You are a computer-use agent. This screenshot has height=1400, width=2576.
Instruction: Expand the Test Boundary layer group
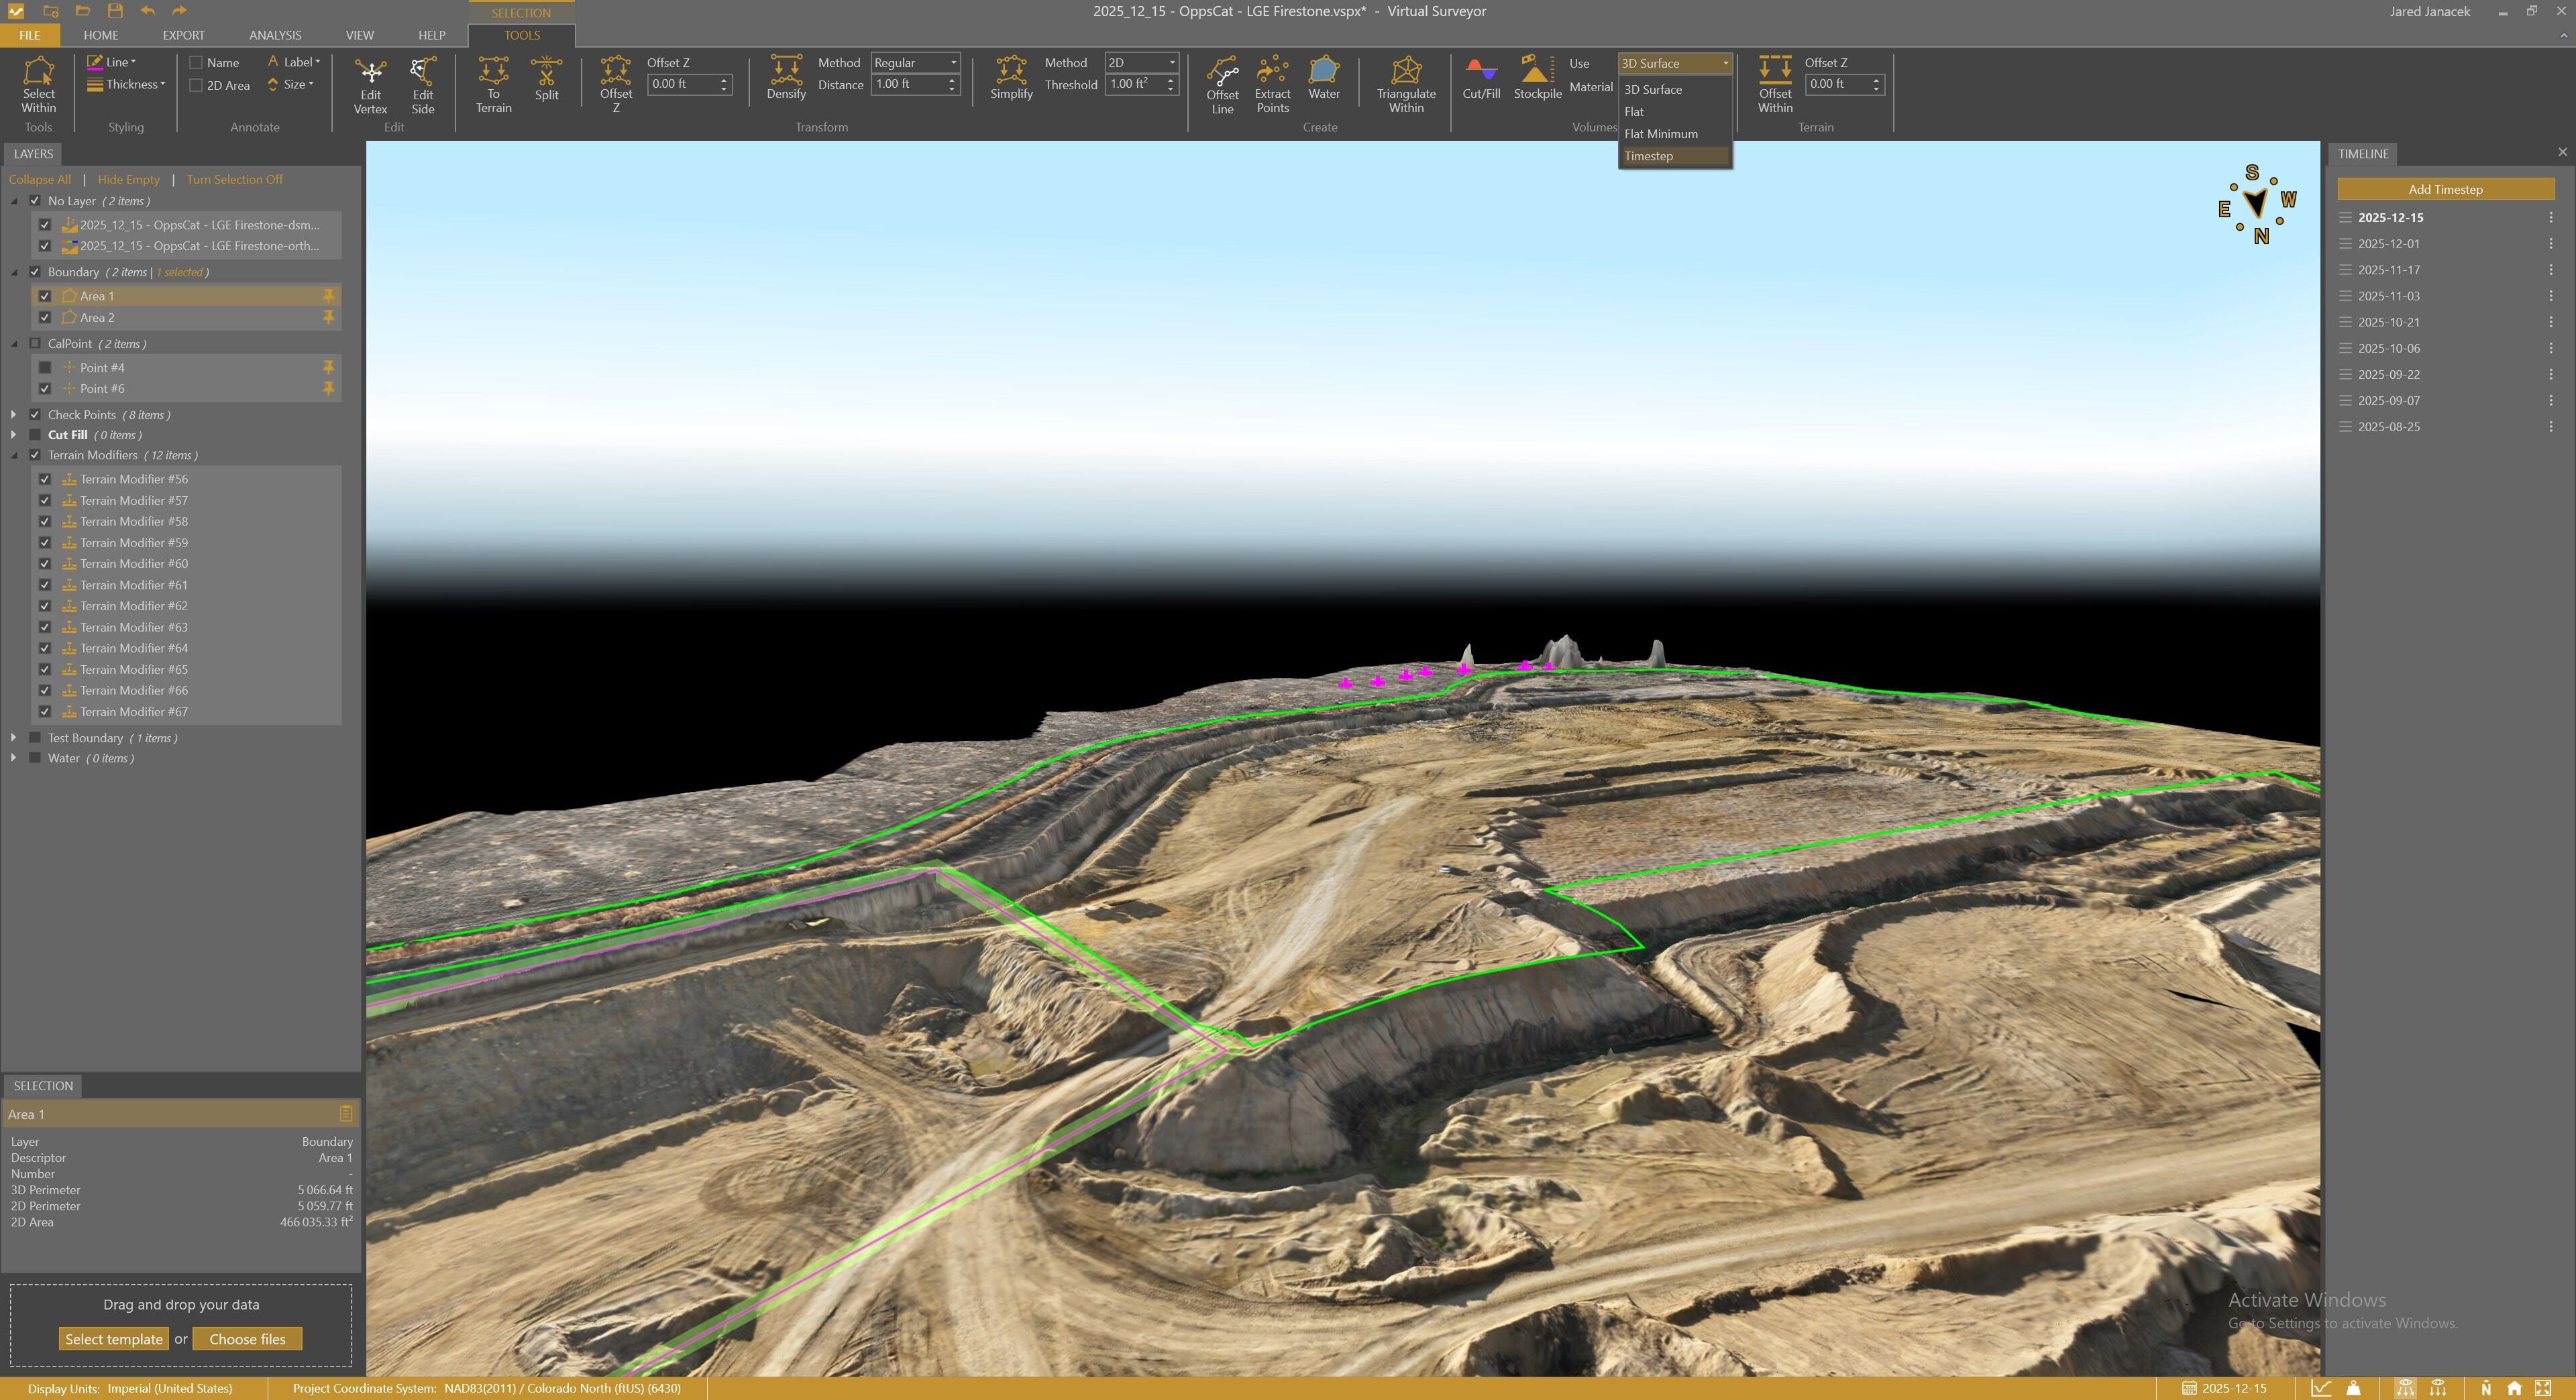(x=13, y=738)
